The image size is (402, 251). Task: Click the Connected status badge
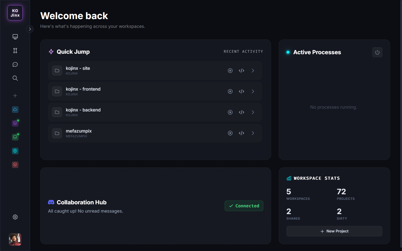coord(244,206)
